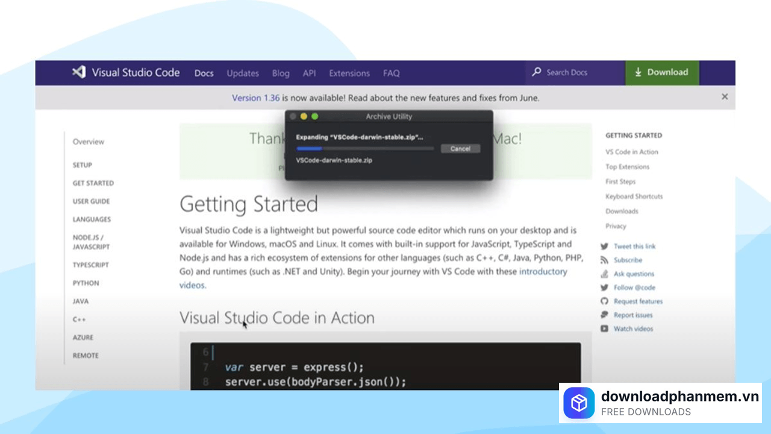Jump to Top Extensions in page outline
The height and width of the screenshot is (434, 771).
click(x=628, y=167)
